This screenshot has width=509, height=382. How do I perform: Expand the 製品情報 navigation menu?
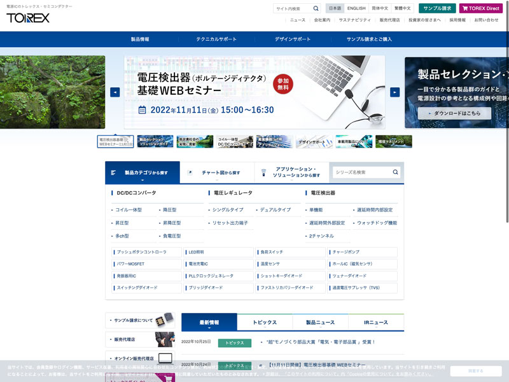[140, 39]
